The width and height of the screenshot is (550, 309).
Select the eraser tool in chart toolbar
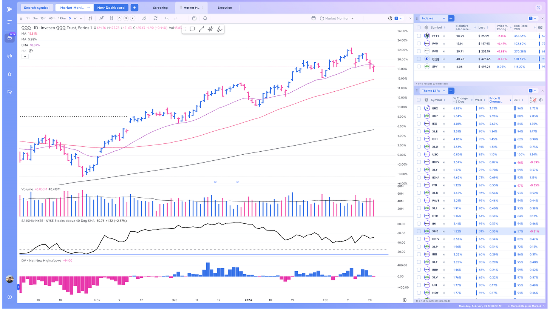tap(144, 18)
